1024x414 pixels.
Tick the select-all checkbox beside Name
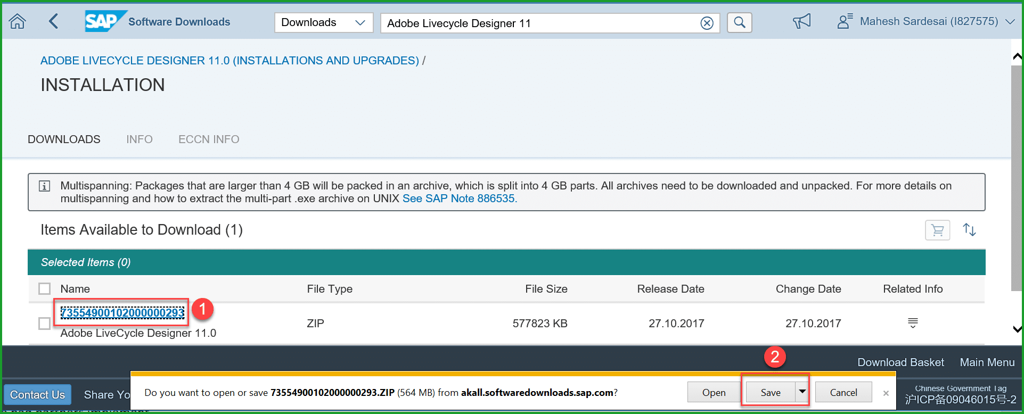point(45,289)
